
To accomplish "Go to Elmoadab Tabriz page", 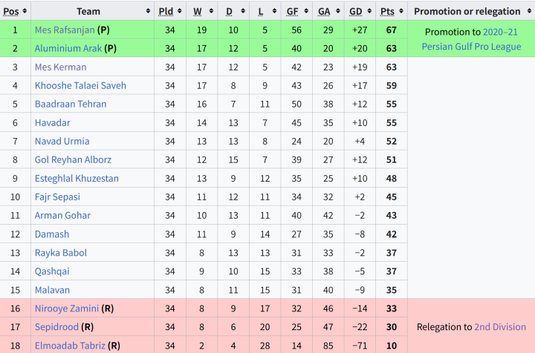I will (70, 346).
